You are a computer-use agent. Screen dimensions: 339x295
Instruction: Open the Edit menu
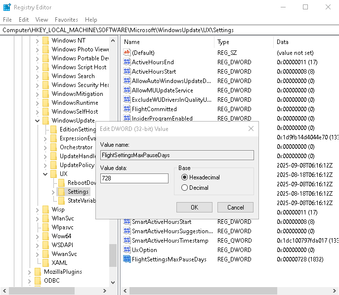click(x=24, y=20)
